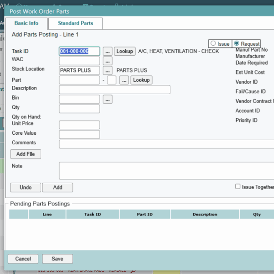274x274 pixels.
Task: Click the Vendor ID label
Action: (x=247, y=82)
